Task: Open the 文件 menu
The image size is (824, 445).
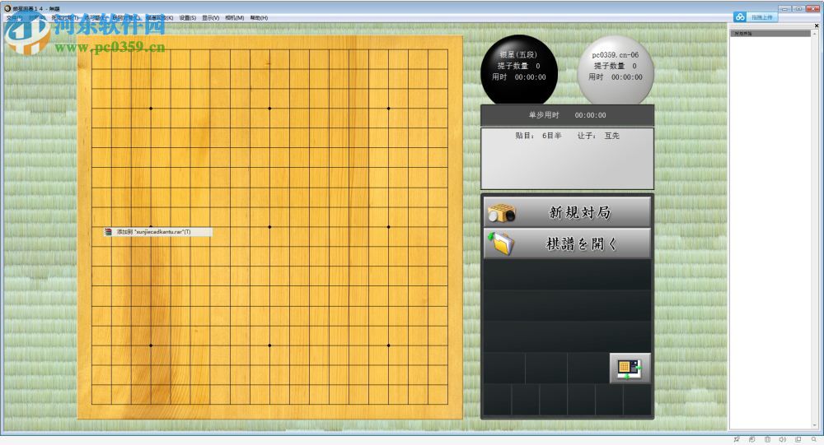Action: (x=14, y=18)
